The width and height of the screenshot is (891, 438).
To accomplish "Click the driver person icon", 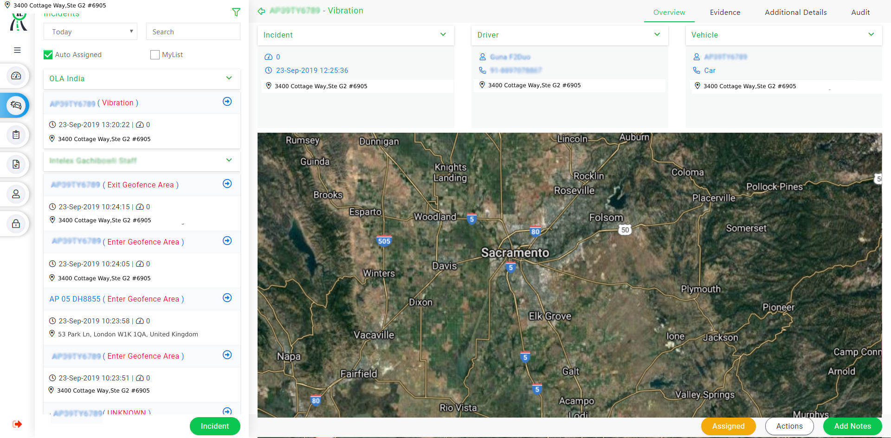I will point(483,57).
